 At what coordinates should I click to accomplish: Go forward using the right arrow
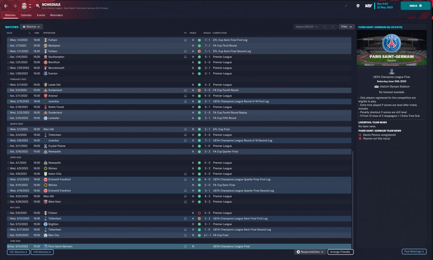click(x=15, y=6)
